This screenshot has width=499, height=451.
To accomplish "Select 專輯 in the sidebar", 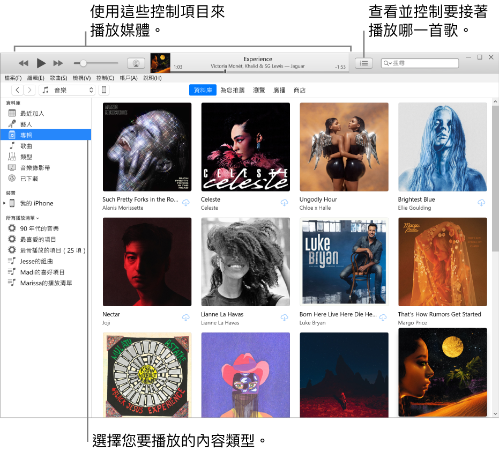I will click(46, 135).
